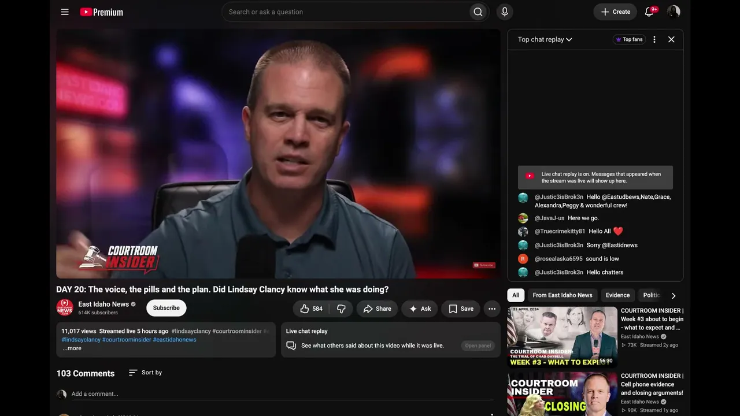Open #courtroominsider hashtag link in description
This screenshot has height=416, width=740.
tap(127, 340)
